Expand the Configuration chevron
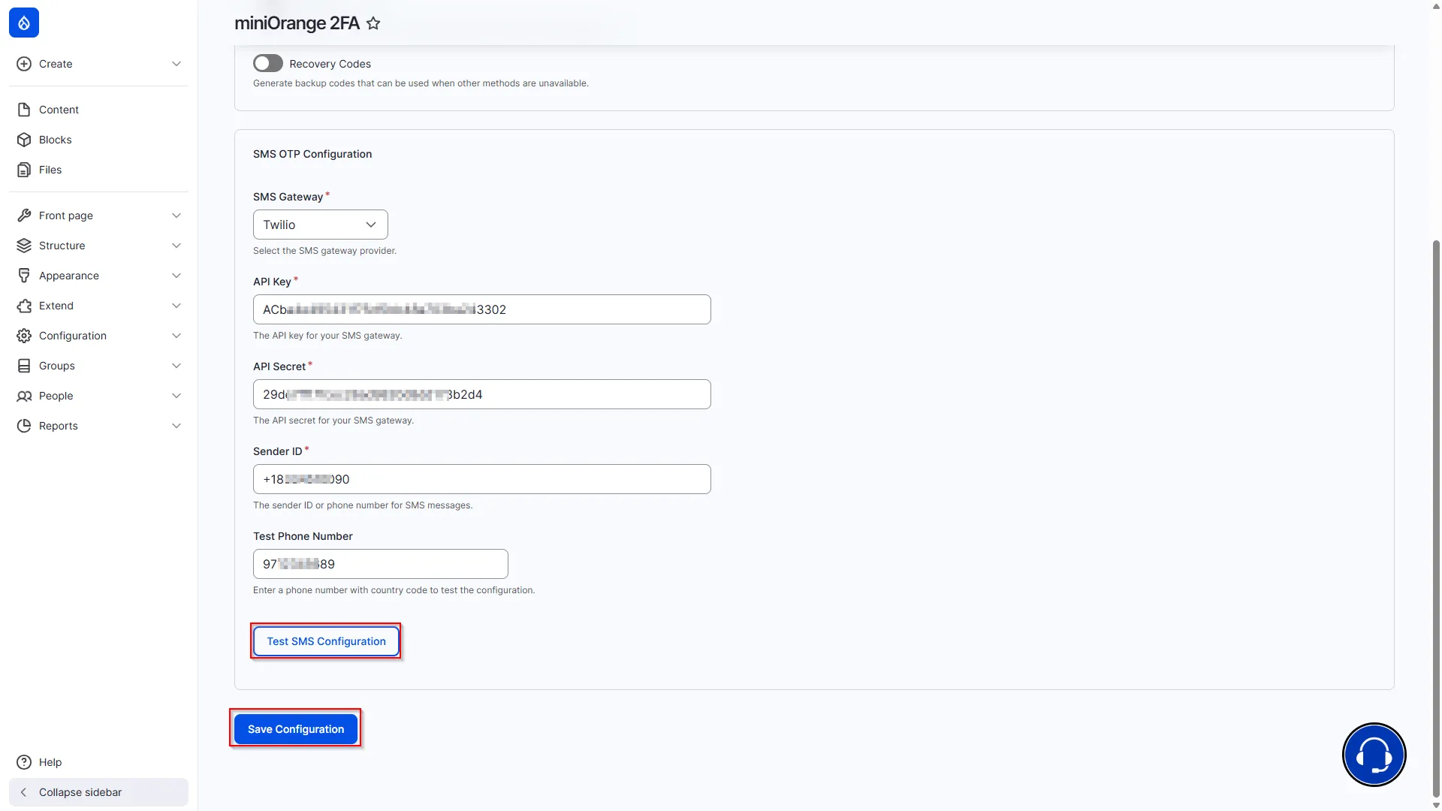 coord(176,336)
